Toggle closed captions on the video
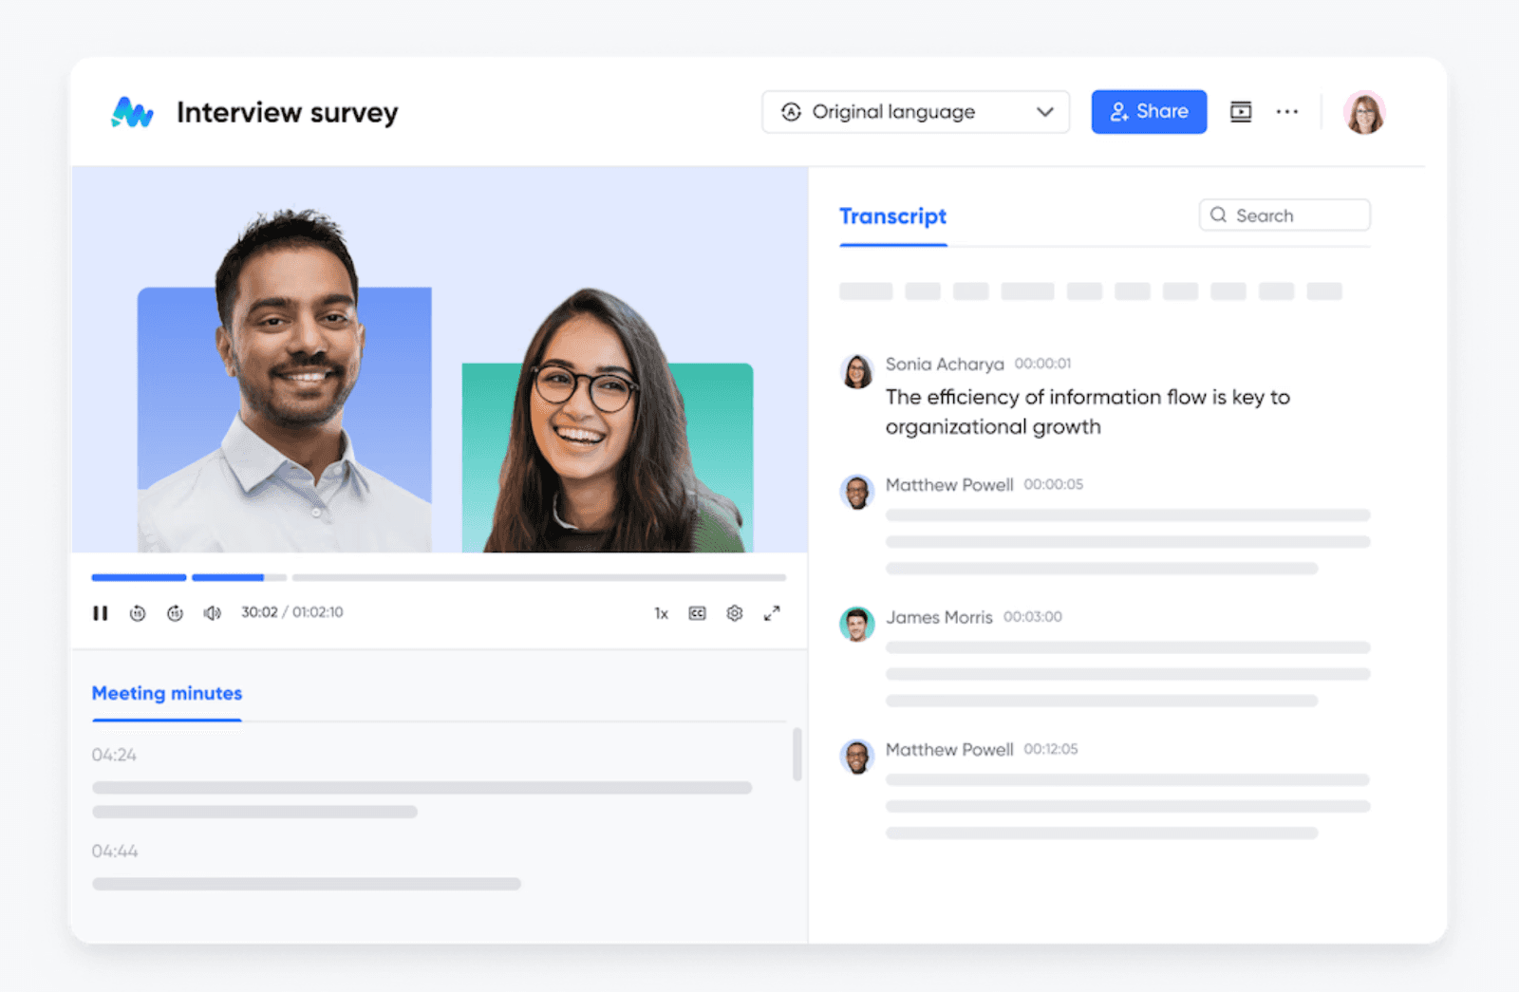The image size is (1519, 992). click(x=698, y=613)
